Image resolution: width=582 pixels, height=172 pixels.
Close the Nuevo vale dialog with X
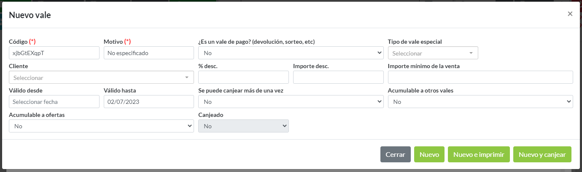coord(570,14)
